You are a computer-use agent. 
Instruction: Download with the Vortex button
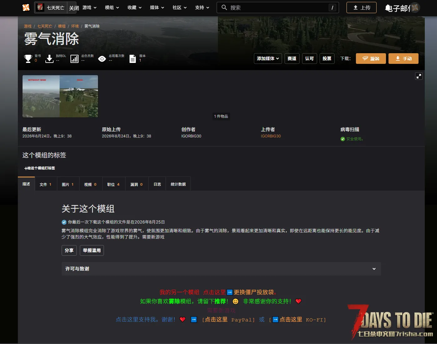coord(371,59)
